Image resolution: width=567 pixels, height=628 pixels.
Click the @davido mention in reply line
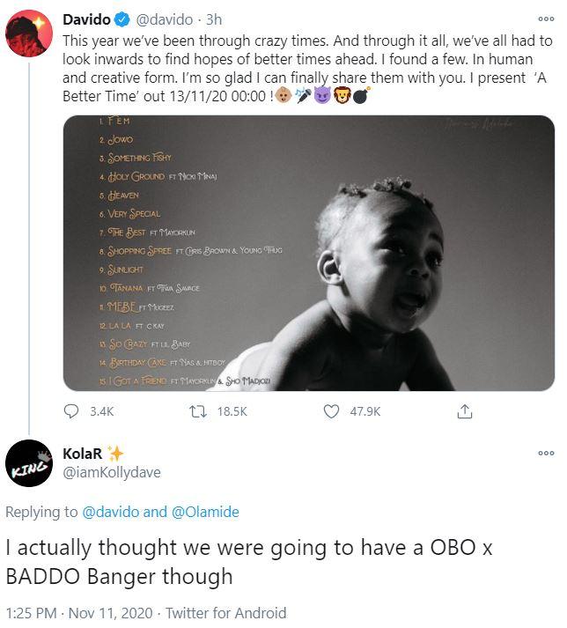pos(110,512)
